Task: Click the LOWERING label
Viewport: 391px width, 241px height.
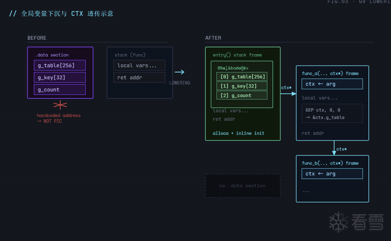Action: [180, 83]
